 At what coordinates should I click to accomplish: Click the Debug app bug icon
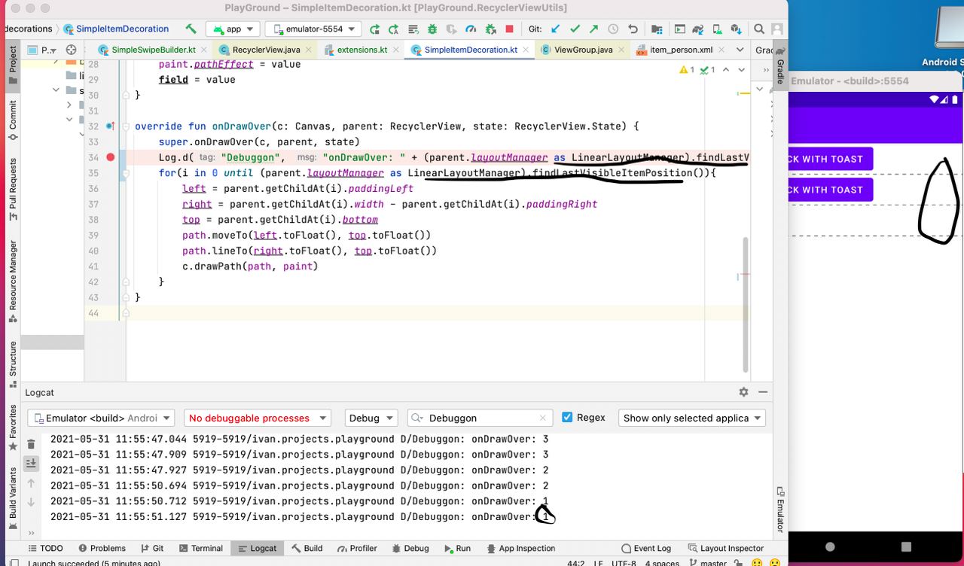[432, 29]
